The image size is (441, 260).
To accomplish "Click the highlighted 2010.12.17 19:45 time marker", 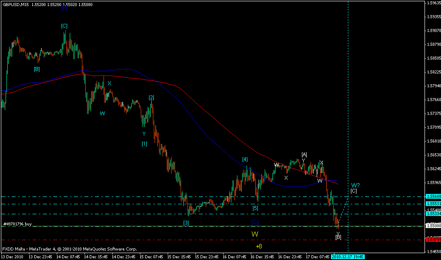I will 347,257.
